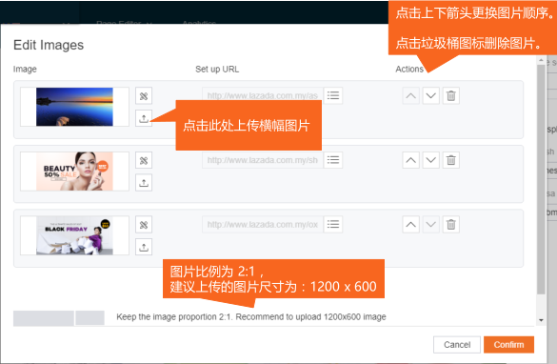Open the URL list icon for the Beauty row
The width and height of the screenshot is (557, 364).
(x=333, y=160)
